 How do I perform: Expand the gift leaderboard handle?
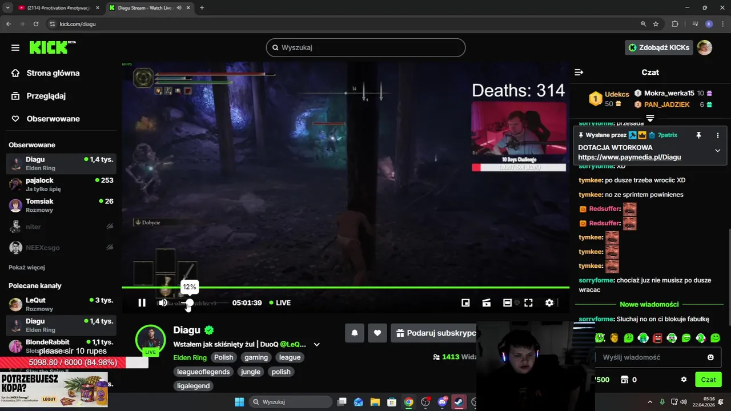click(650, 118)
